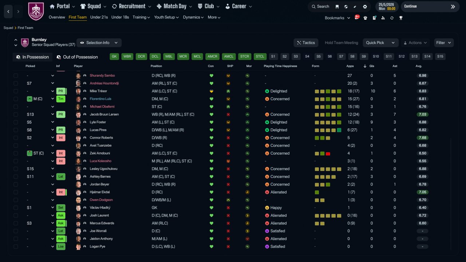Open the Recruitment menu
466x262 pixels.
coord(131,6)
